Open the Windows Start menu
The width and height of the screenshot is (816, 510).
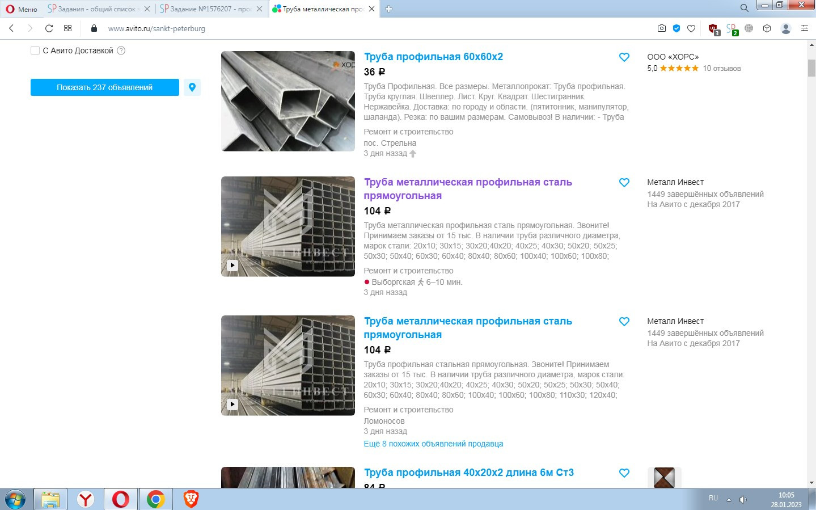15,499
